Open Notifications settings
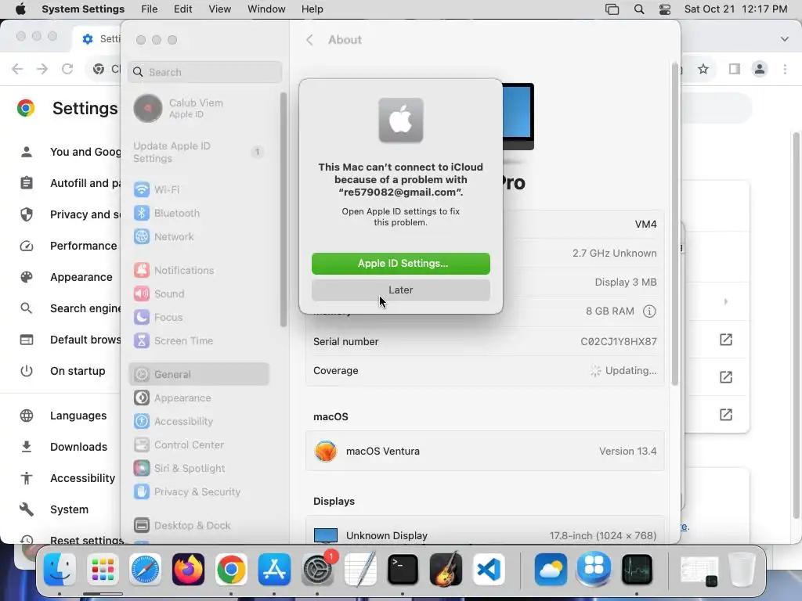Viewport: 802px width, 601px height. pyautogui.click(x=200, y=270)
